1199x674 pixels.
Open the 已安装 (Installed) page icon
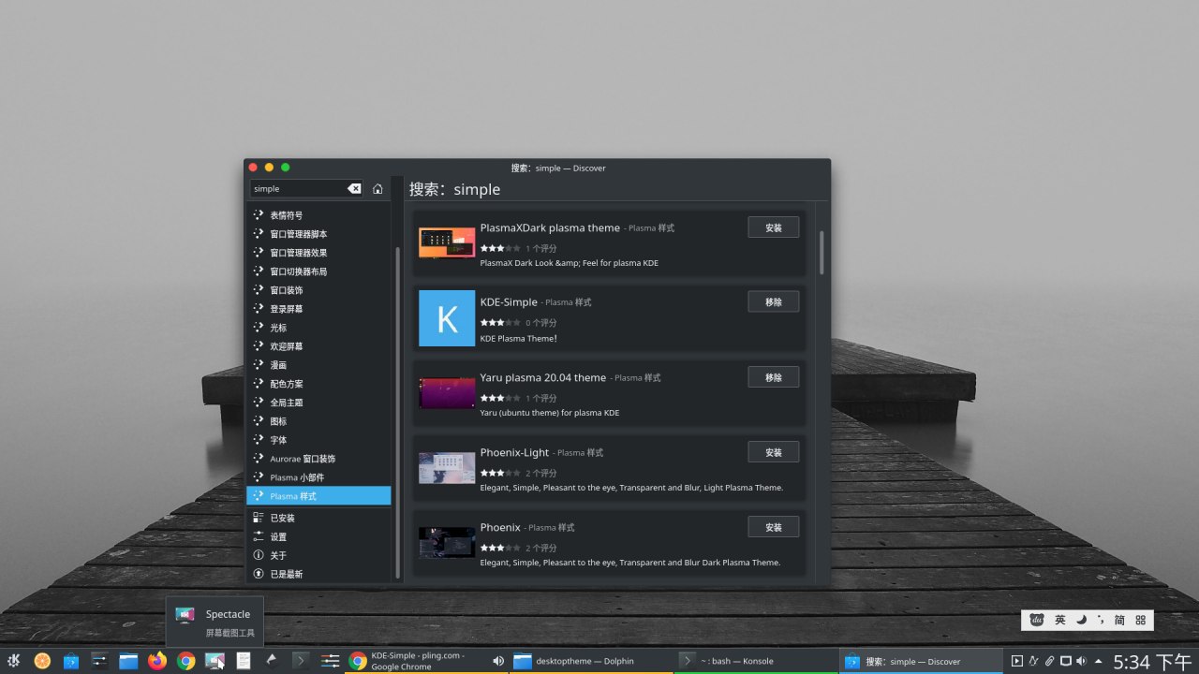coord(259,518)
